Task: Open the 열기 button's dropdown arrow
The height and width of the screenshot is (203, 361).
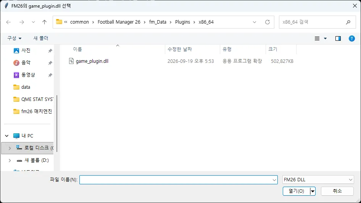Action: coord(313,191)
